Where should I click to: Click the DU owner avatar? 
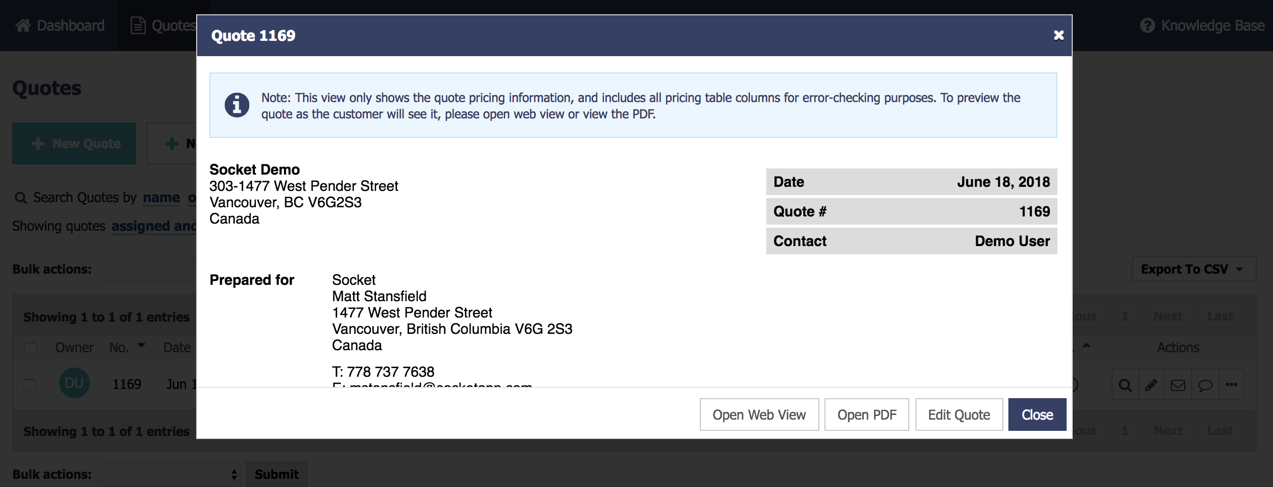point(75,383)
